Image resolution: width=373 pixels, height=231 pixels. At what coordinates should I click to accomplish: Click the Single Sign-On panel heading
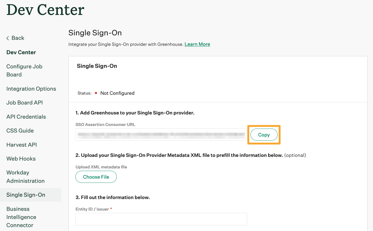(x=97, y=66)
